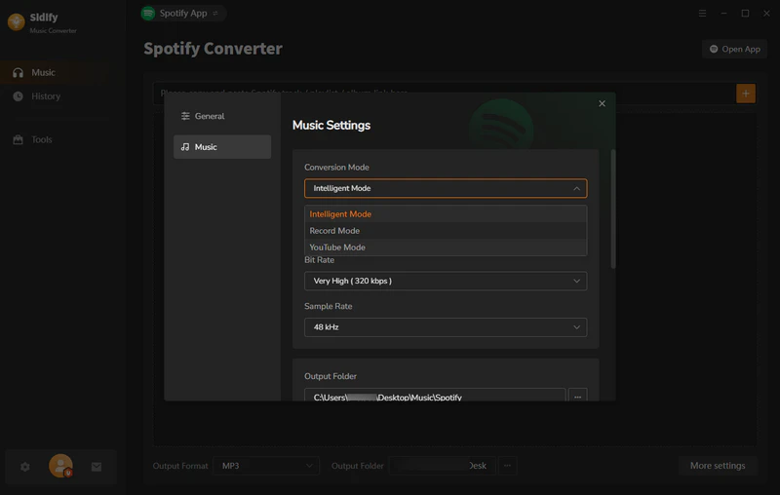The image size is (780, 495).
Task: Select Intelligent Mode option
Action: pos(446,214)
